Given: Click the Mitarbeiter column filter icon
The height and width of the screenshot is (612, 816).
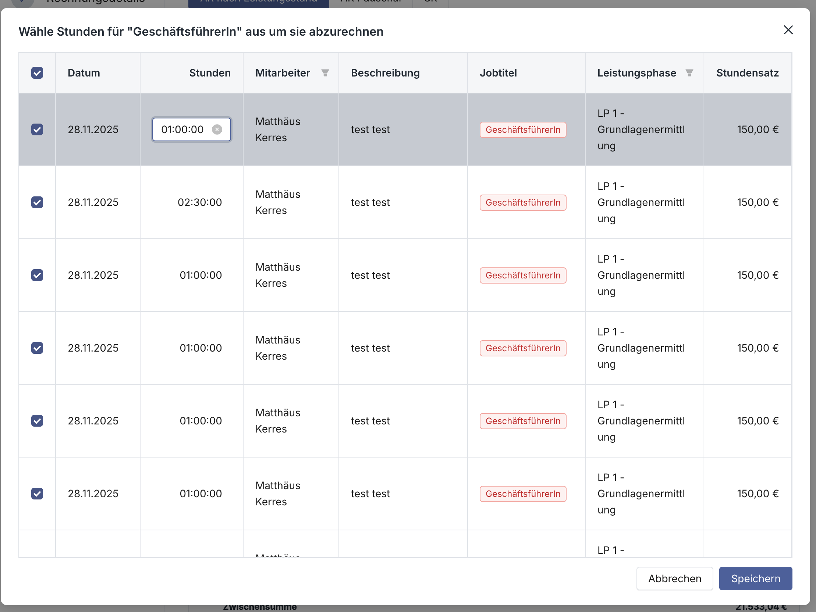Looking at the screenshot, I should click(x=325, y=73).
